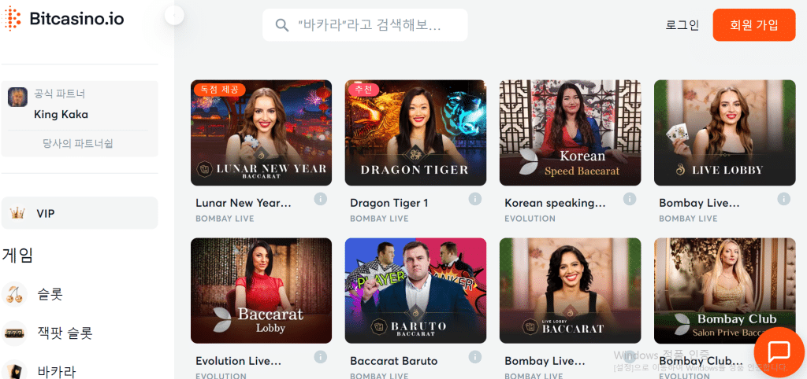
Task: Click info icon beside Korean speaking game
Action: 629,199
